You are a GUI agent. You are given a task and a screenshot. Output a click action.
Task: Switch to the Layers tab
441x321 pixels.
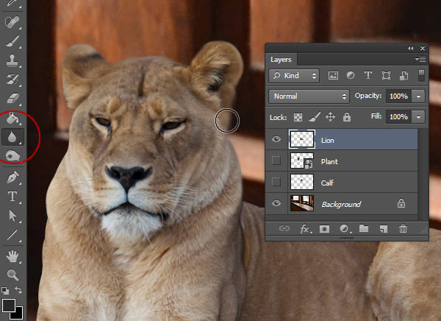click(x=281, y=60)
